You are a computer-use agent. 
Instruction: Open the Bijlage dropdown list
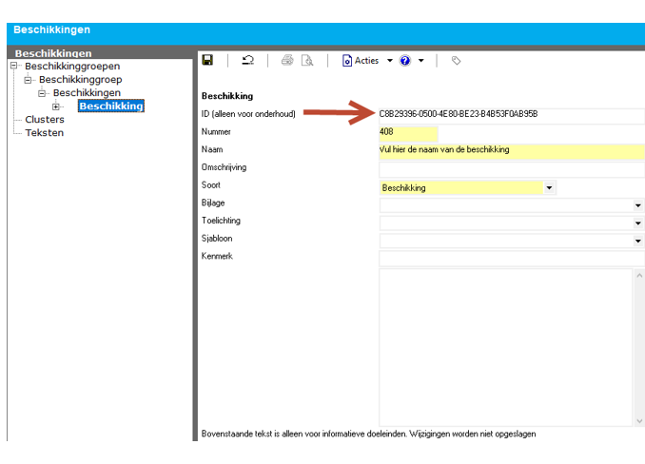[x=637, y=205]
